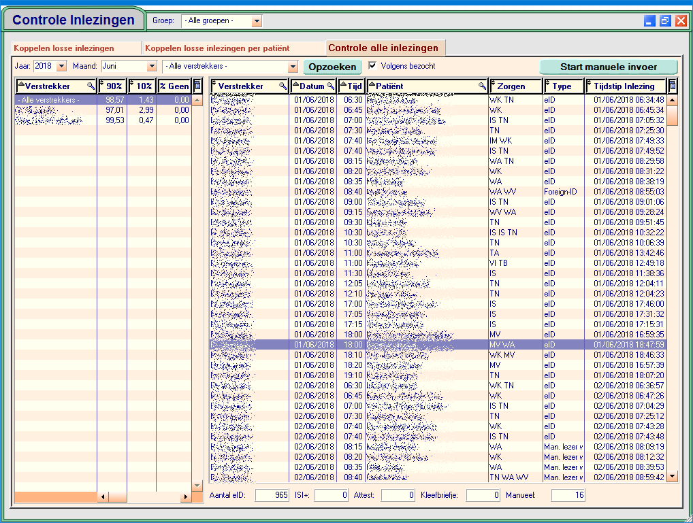The image size is (693, 523).
Task: Open the Jaar dropdown
Action: point(61,67)
